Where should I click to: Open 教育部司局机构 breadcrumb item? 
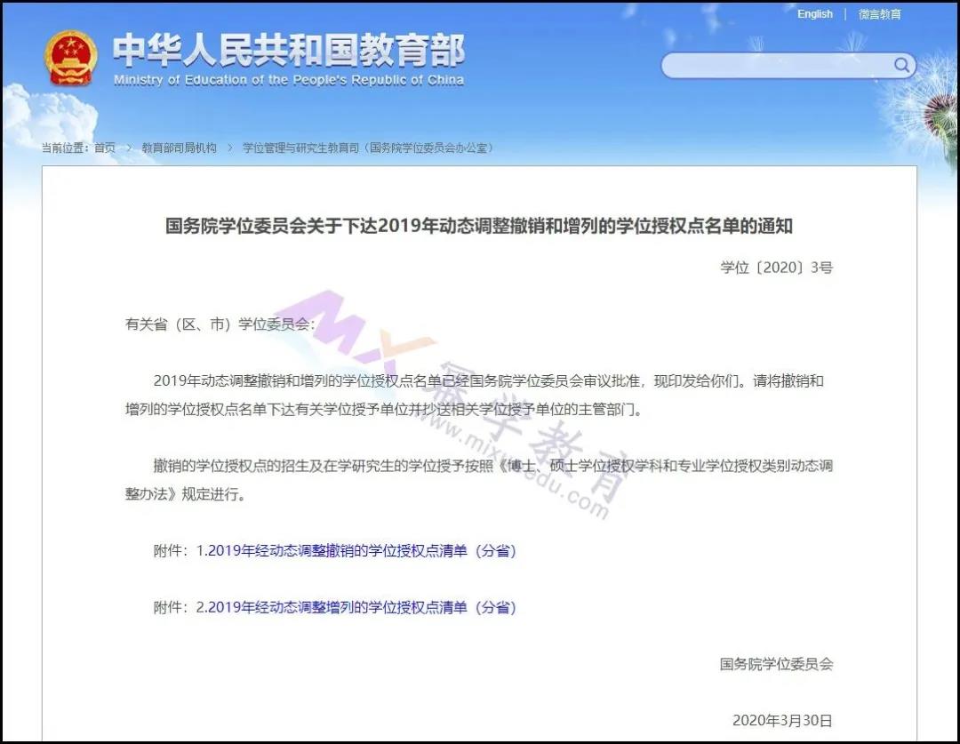[179, 148]
